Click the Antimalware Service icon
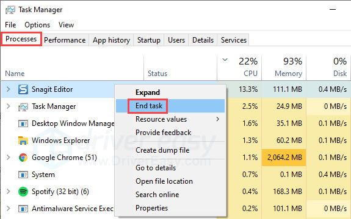Image resolution: width=351 pixels, height=219 pixels. click(23, 209)
